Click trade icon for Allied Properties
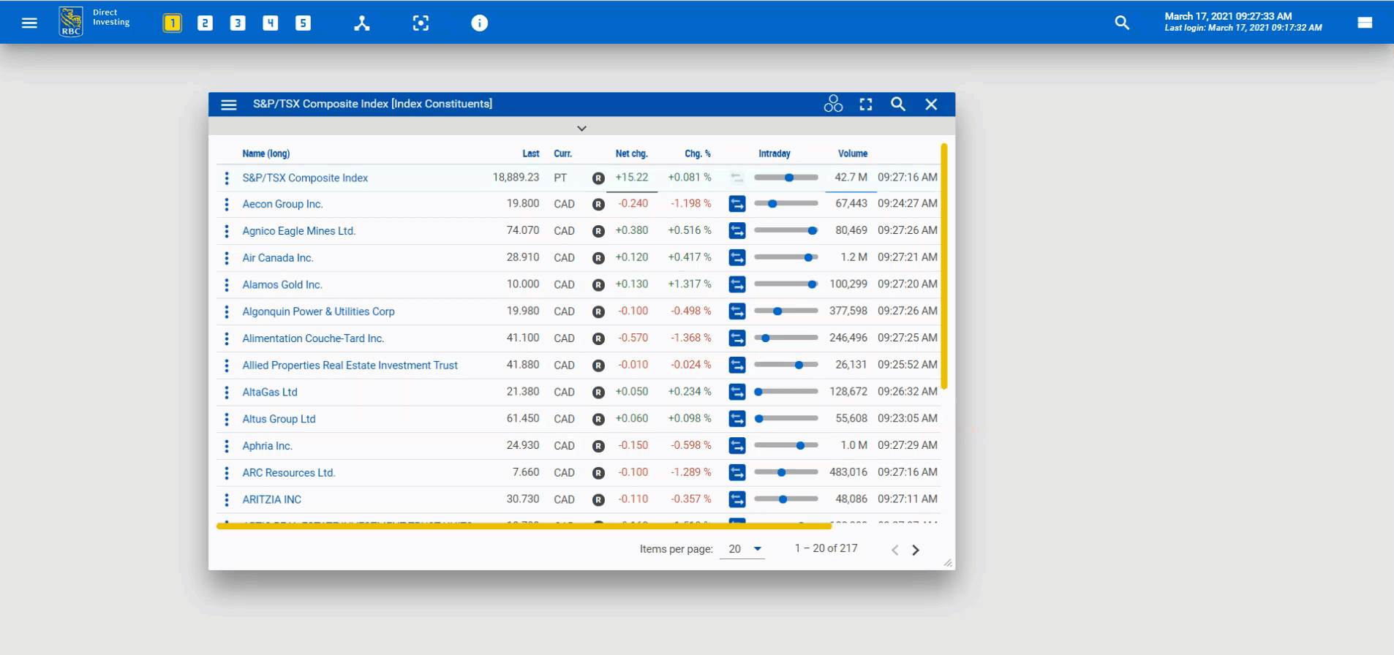 pyautogui.click(x=737, y=365)
